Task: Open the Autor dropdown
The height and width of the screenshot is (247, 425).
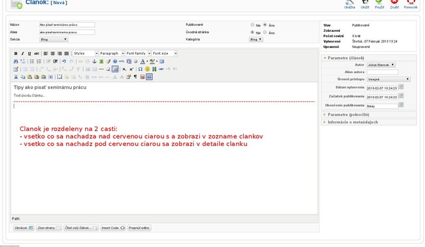Action: coord(381,65)
